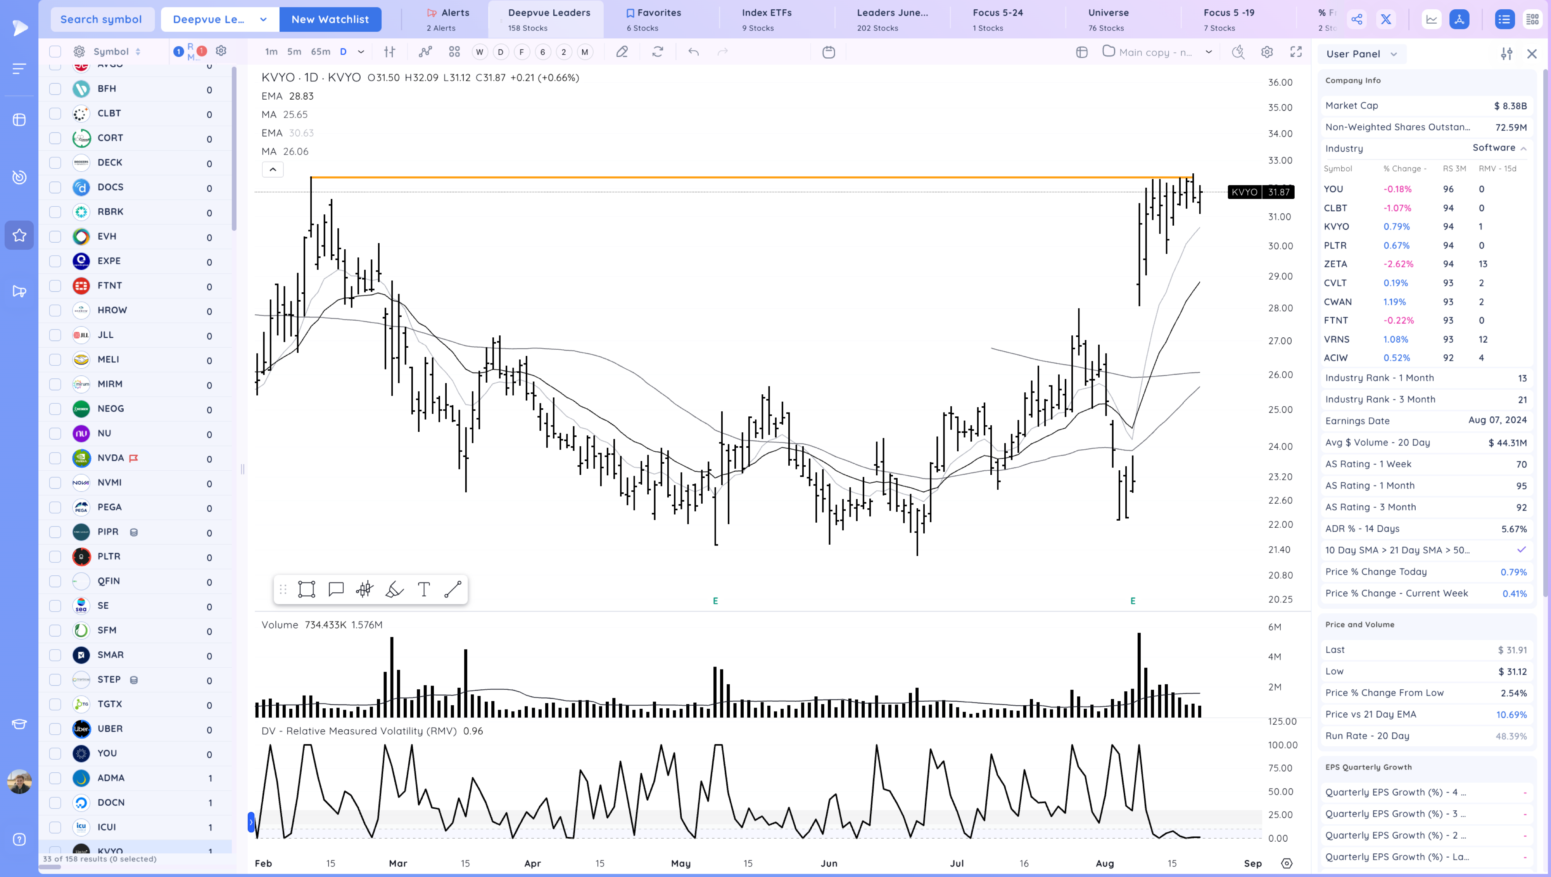Select the 65m timeframe button

coord(320,52)
